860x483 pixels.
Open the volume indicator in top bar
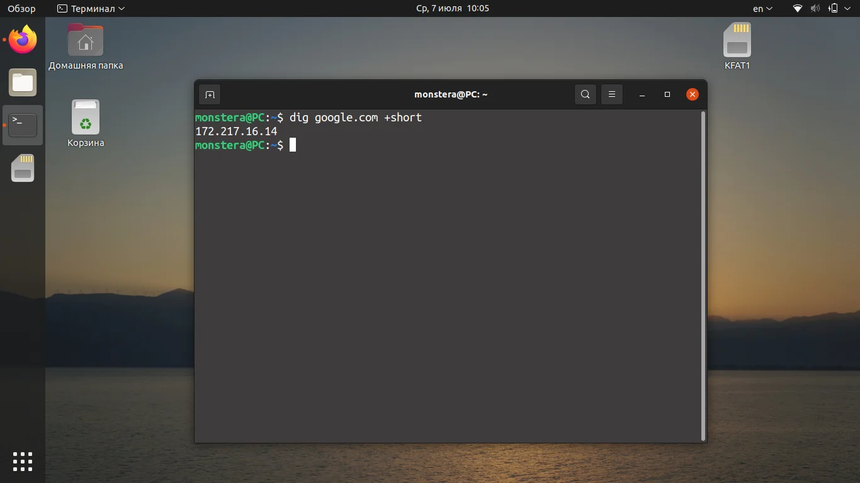(x=815, y=9)
